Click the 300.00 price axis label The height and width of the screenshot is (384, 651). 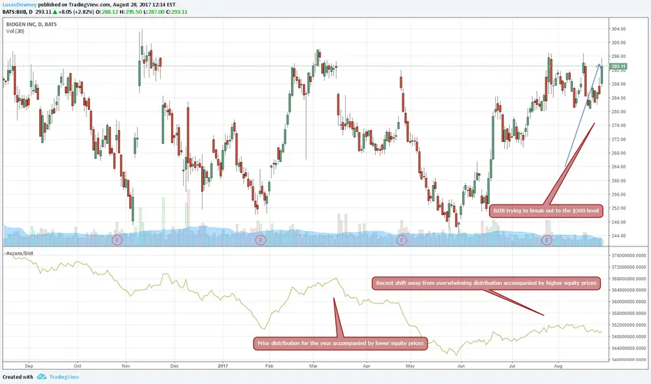point(618,43)
